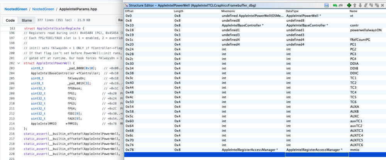
Task: Switch to the Code tab
Action: point(10,20)
